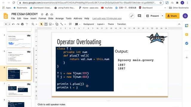Expand the image insert dropdown arrow
Image resolution: width=191 pixels, height=107 pixels.
click(x=53, y=24)
